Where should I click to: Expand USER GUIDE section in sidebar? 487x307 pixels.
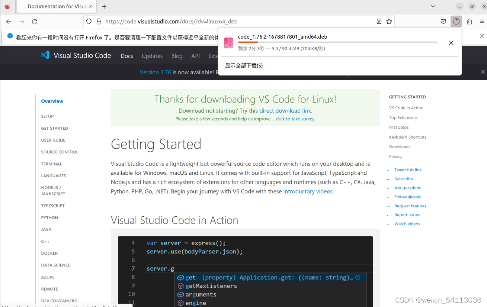pos(53,140)
